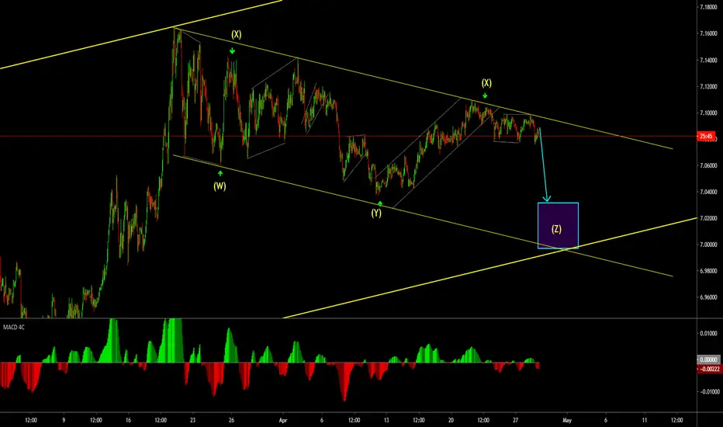Click the MACD 4C indicator label
The width and height of the screenshot is (723, 427).
point(14,328)
